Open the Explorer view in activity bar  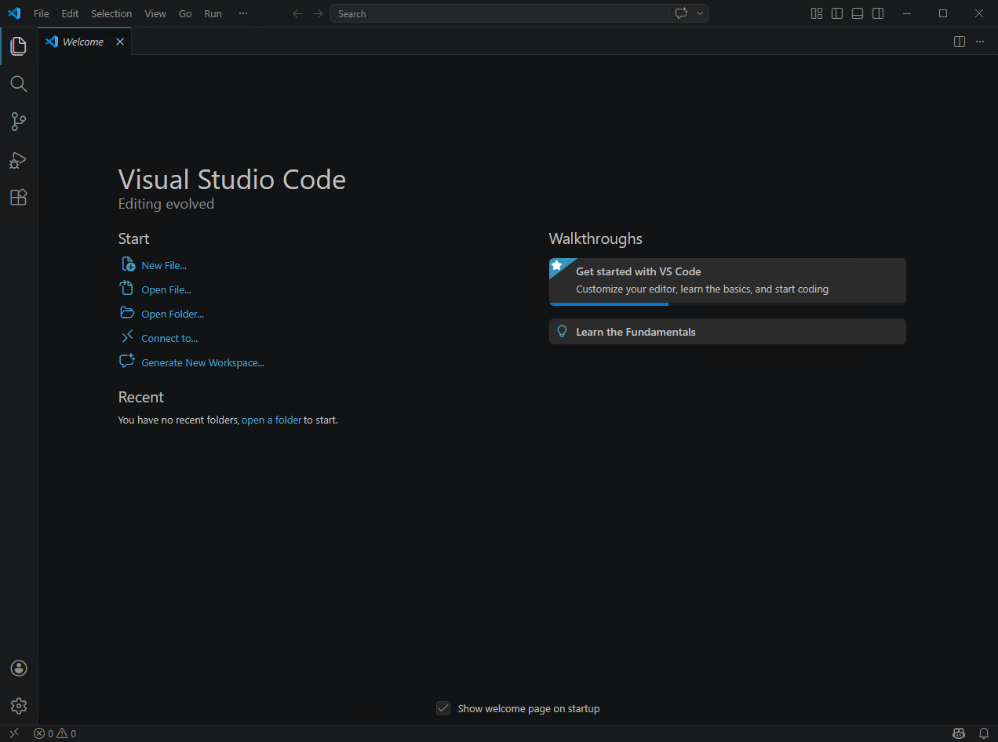point(18,46)
